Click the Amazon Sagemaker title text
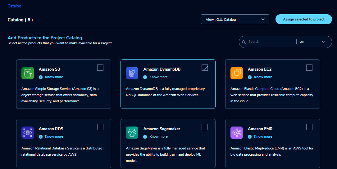 [162, 129]
